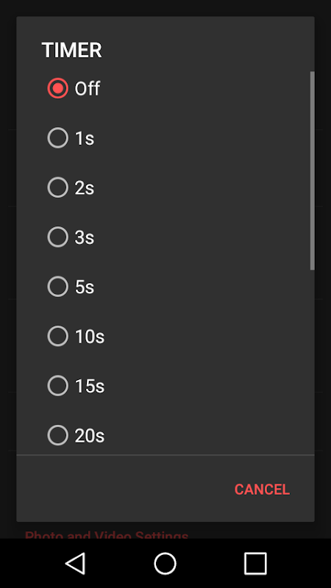Tap the Android back triangle icon
This screenshot has width=331, height=588.
(76, 563)
